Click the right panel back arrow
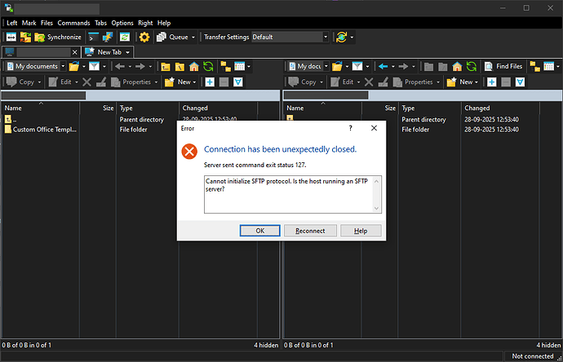 [383, 66]
